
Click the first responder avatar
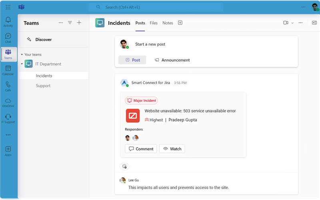[128, 138]
